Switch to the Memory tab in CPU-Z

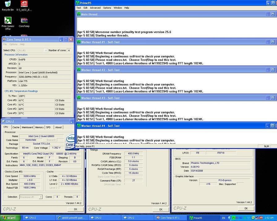click(39, 127)
